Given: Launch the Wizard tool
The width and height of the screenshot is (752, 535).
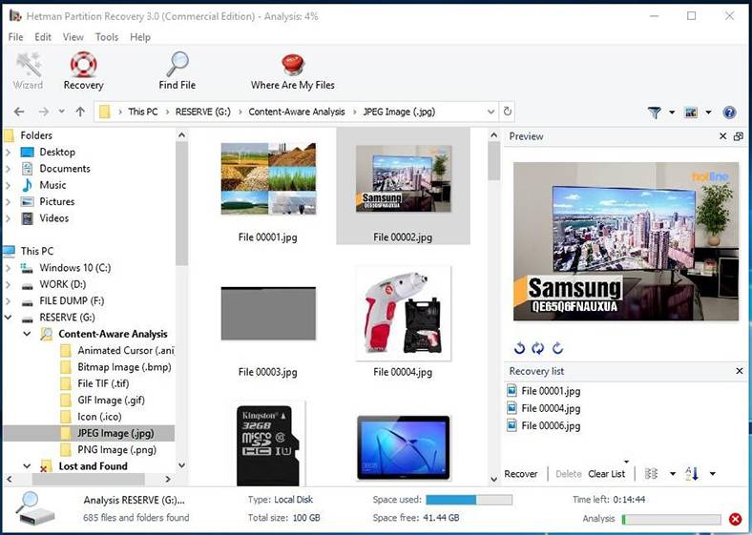Looking at the screenshot, I should pyautogui.click(x=28, y=71).
